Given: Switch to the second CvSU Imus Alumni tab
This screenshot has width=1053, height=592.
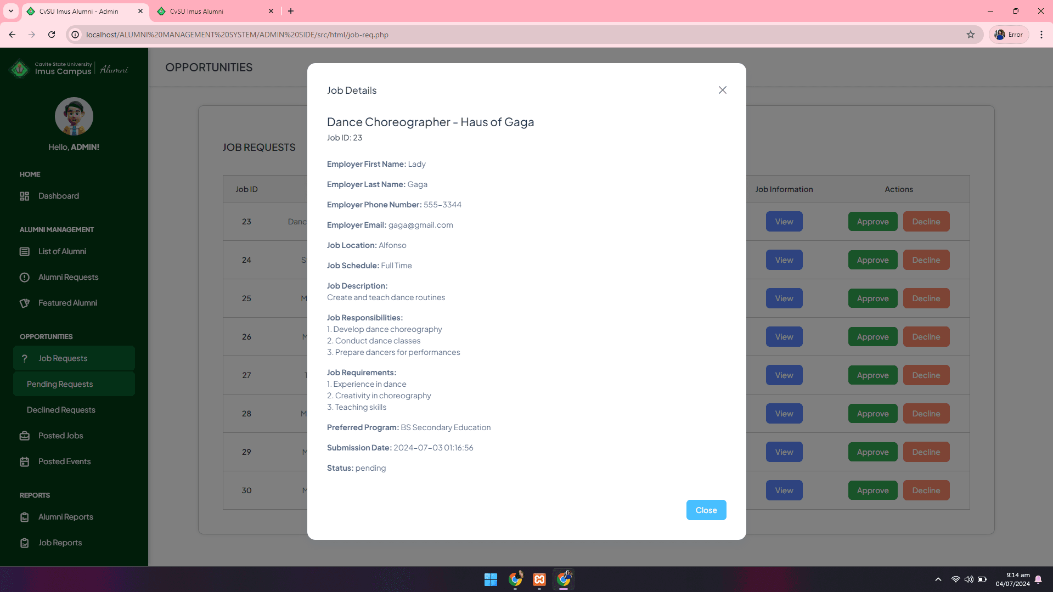Looking at the screenshot, I should [215, 11].
